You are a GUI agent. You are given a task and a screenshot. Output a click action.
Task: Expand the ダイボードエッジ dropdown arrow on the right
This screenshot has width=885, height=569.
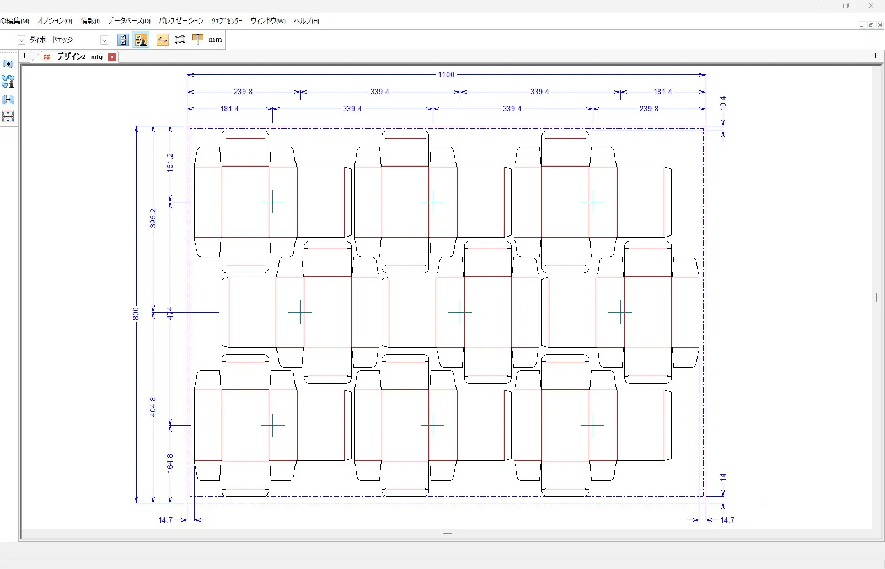coord(104,40)
